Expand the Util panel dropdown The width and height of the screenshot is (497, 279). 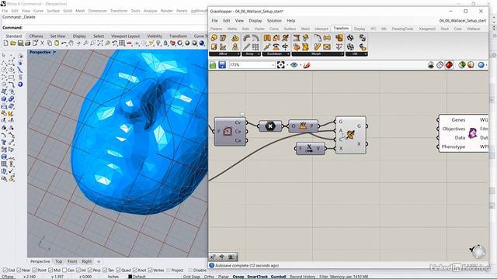(x=366, y=54)
